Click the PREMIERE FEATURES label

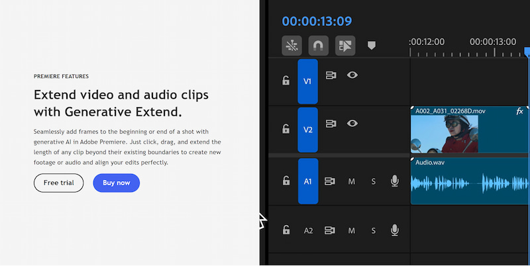[61, 76]
